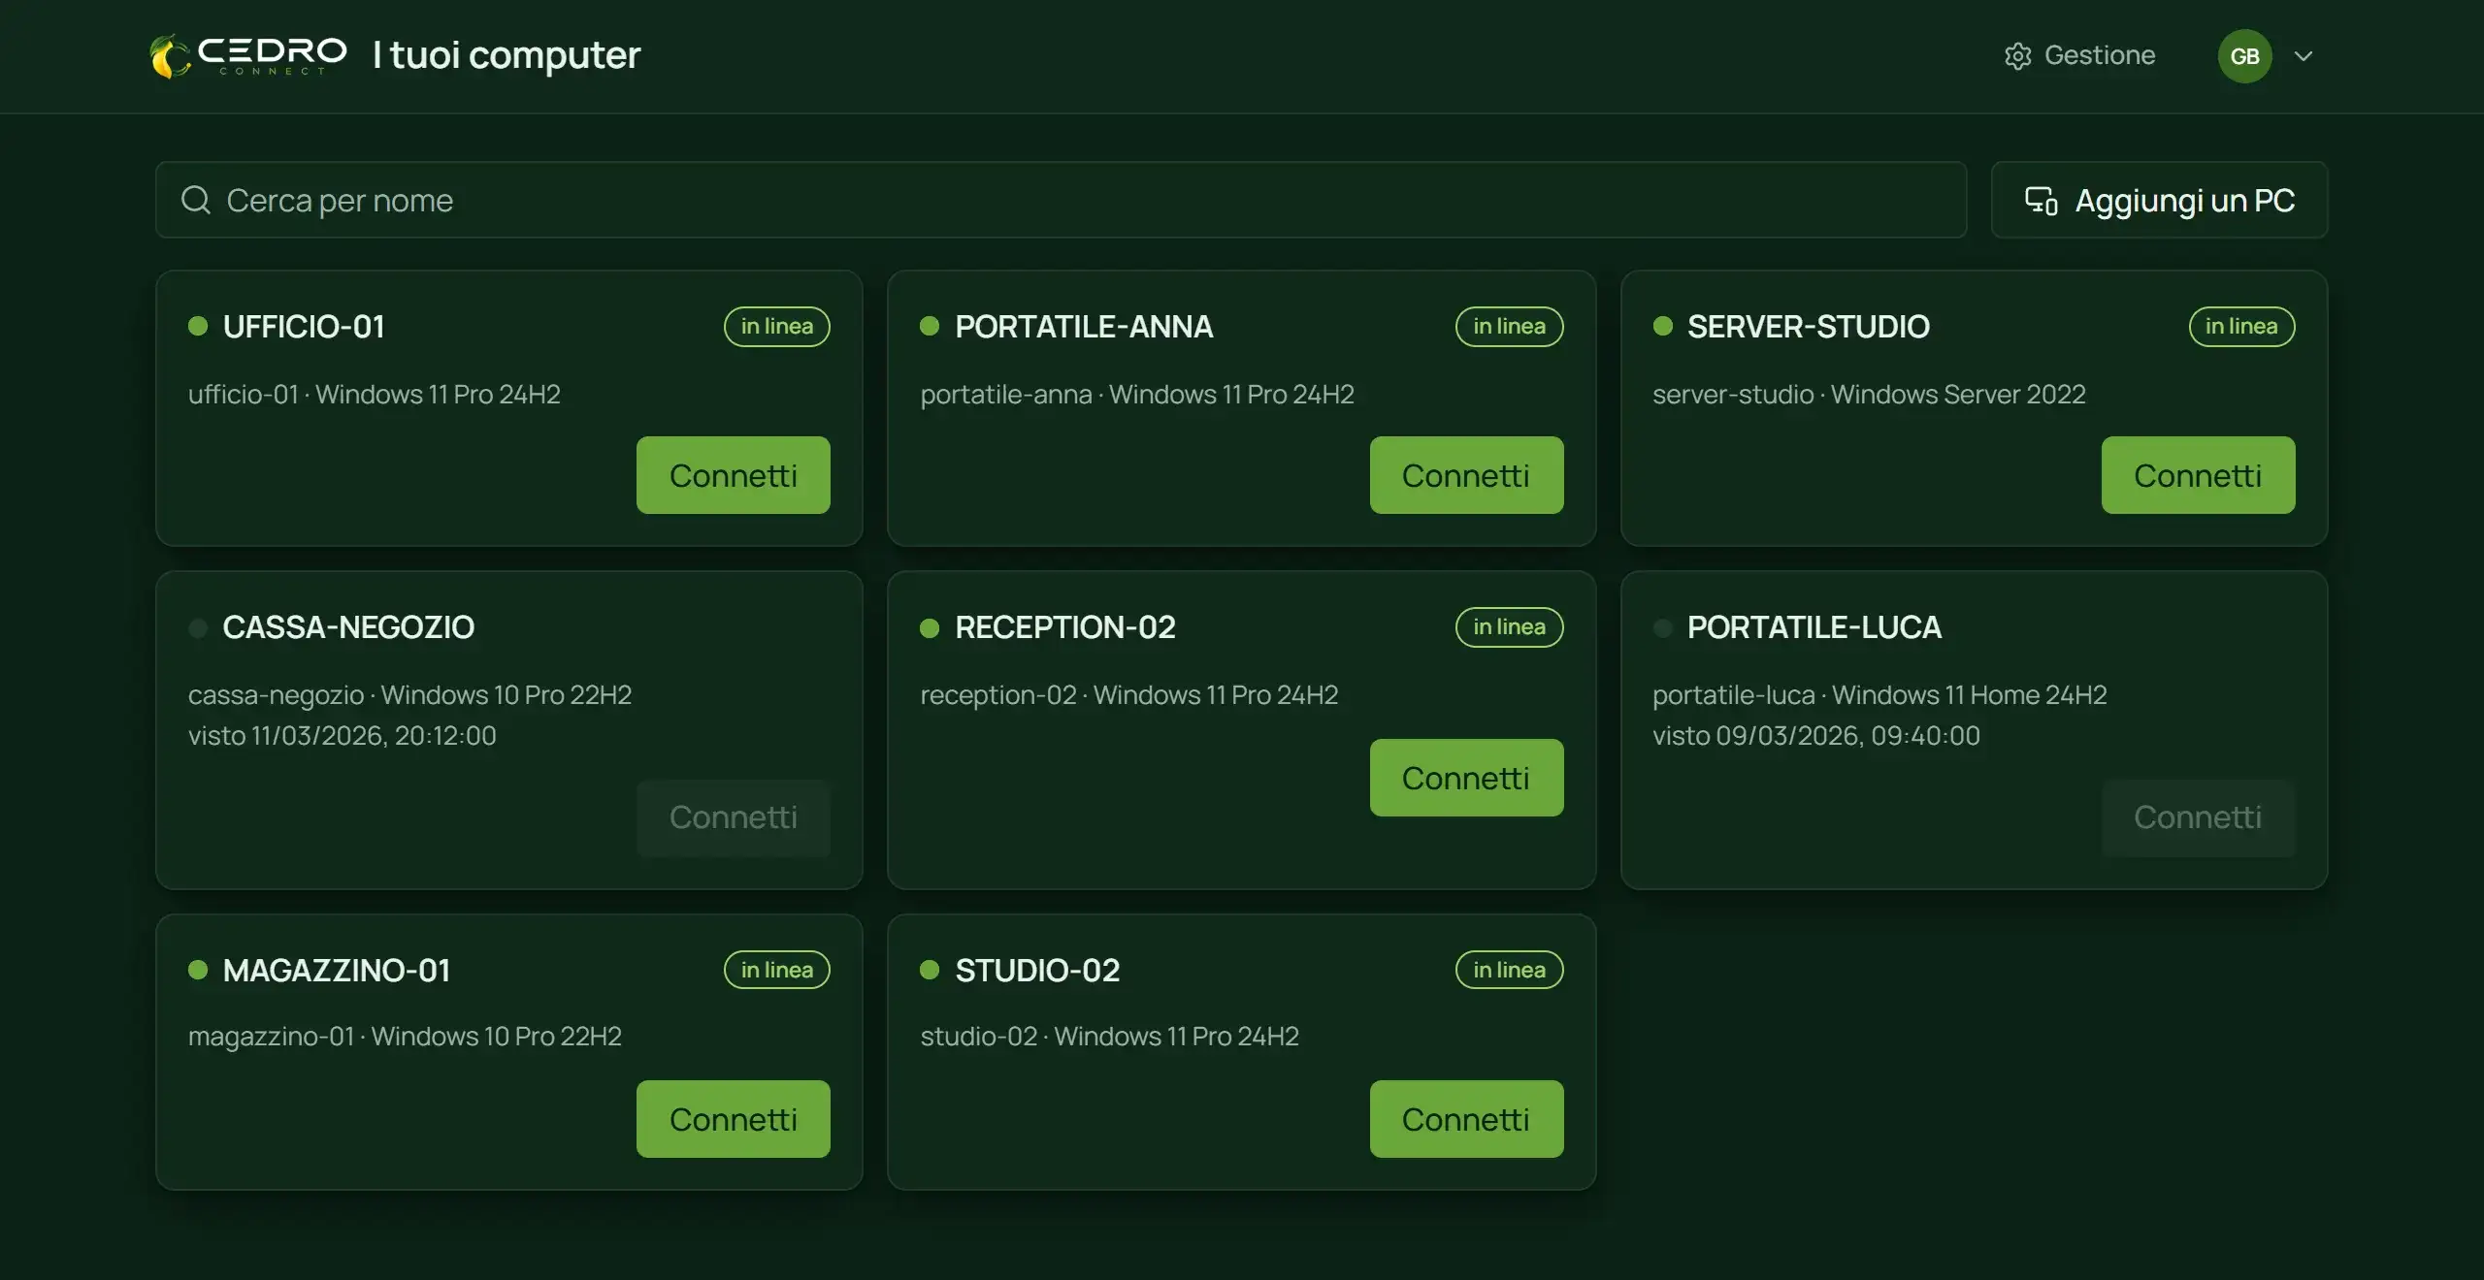Connect to MAGAZZINO-01
The image size is (2484, 1280).
(733, 1119)
